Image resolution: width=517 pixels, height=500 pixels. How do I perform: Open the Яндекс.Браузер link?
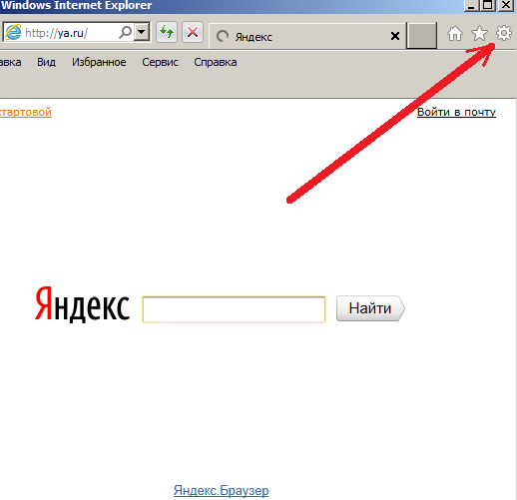[221, 490]
